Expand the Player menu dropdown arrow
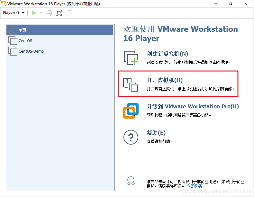This screenshot has height=197, width=254. [x=23, y=13]
